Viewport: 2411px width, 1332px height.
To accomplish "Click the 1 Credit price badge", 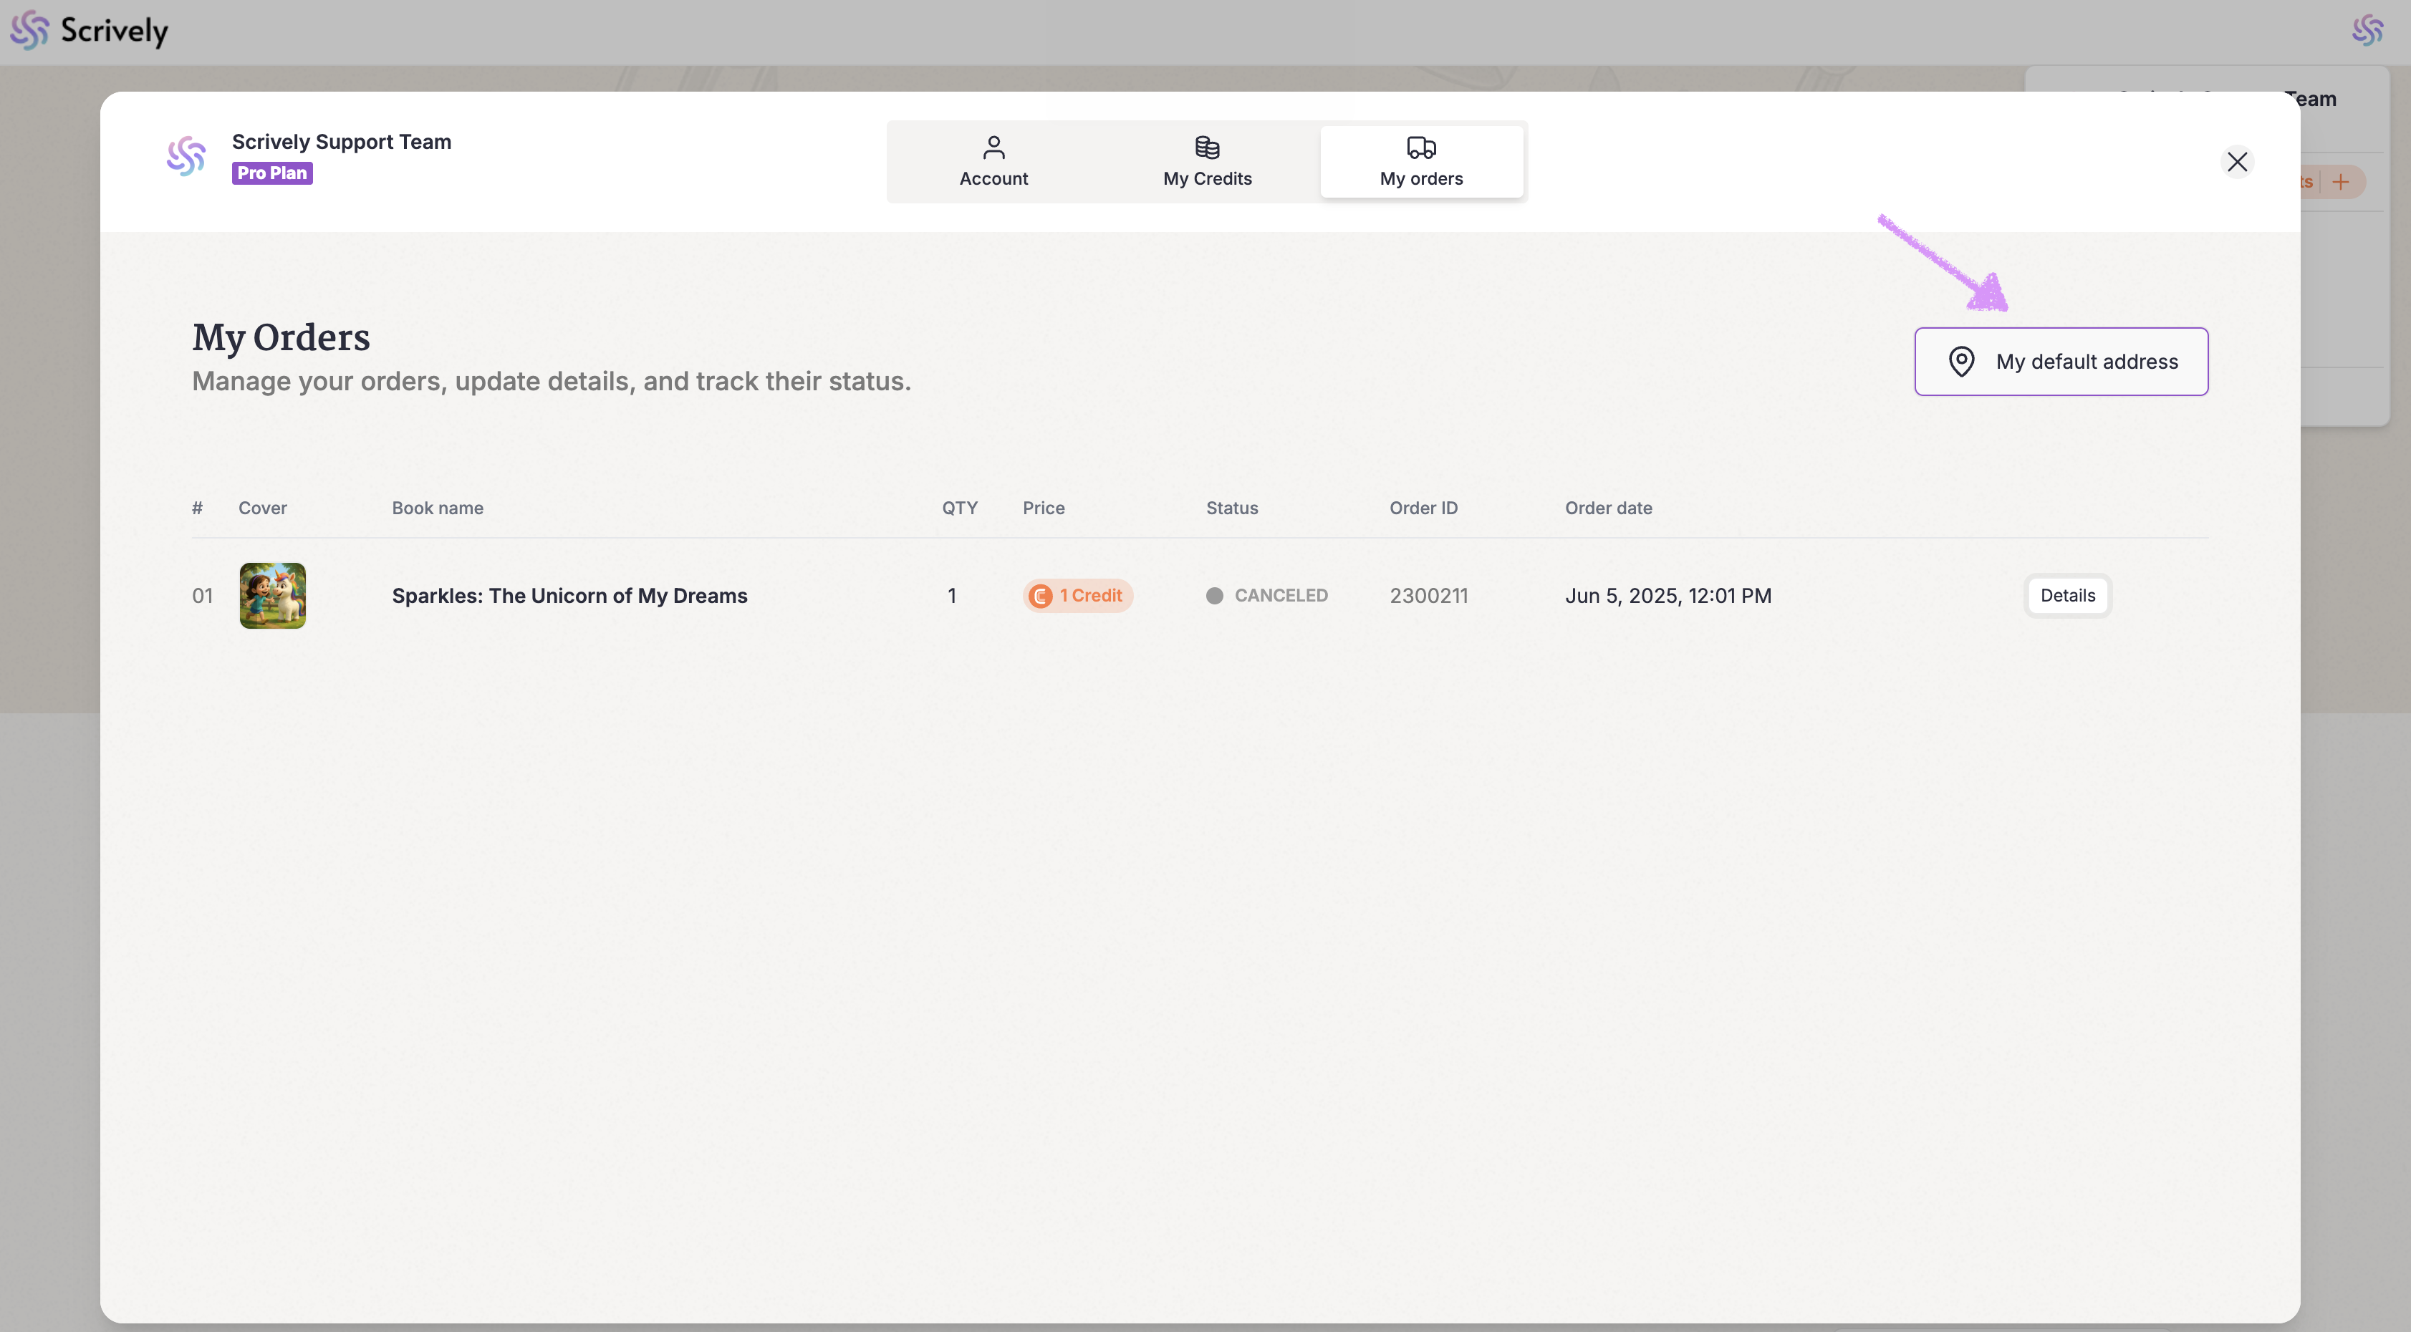I will [1077, 595].
